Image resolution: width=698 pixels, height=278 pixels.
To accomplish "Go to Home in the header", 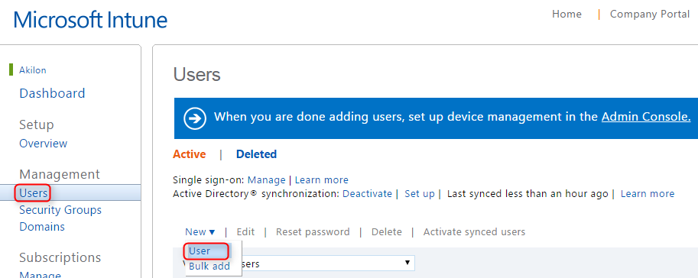I will (x=567, y=15).
